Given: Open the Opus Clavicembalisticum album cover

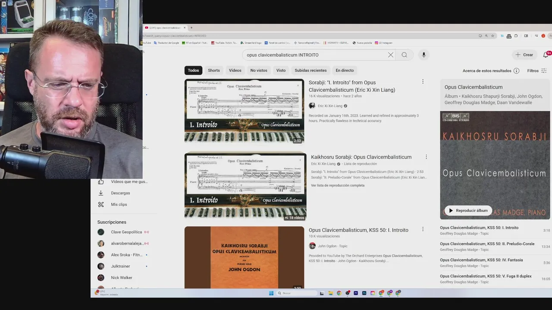Looking at the screenshot, I should click(x=495, y=165).
